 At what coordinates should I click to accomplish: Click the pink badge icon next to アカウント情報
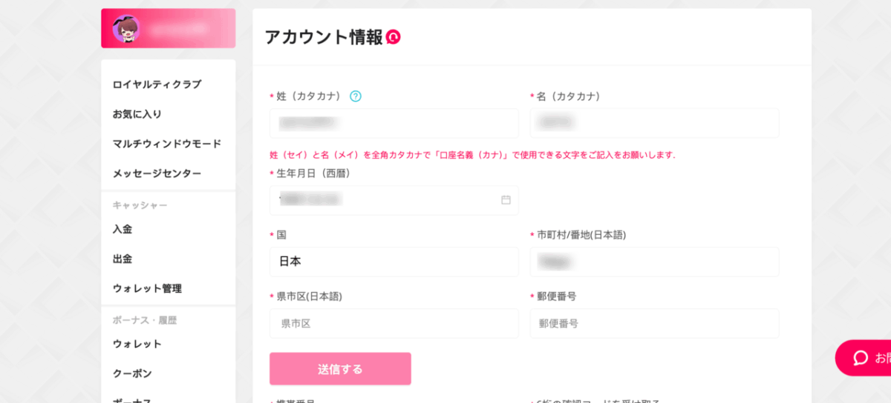(x=394, y=37)
